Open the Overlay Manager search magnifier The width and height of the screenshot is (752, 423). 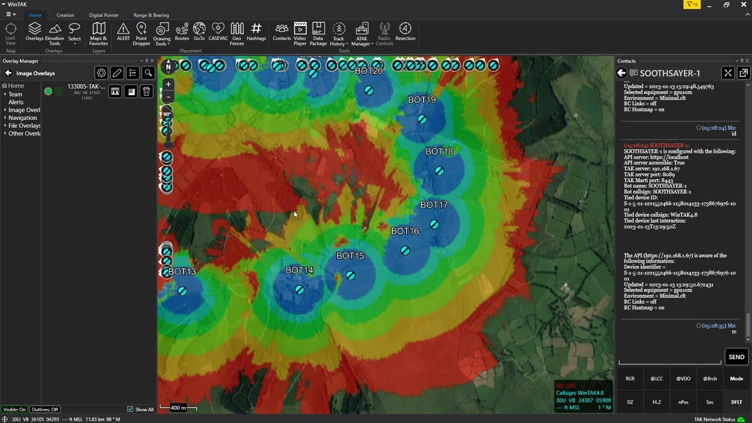(148, 73)
